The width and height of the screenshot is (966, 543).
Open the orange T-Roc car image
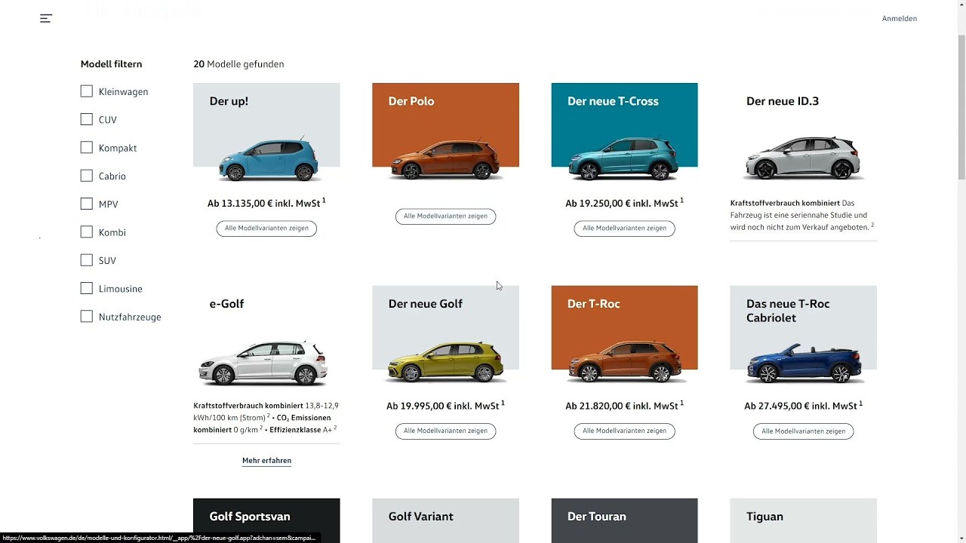pos(624,363)
